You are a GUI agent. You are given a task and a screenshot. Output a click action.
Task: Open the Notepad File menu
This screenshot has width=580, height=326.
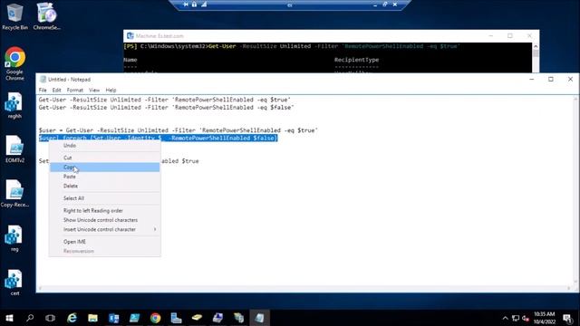pos(43,90)
